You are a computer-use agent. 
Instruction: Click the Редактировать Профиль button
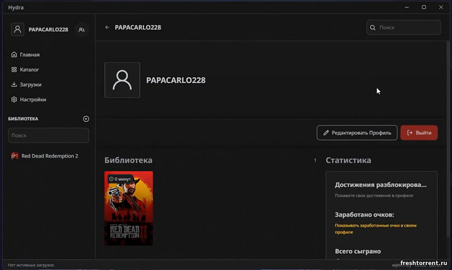pos(357,133)
